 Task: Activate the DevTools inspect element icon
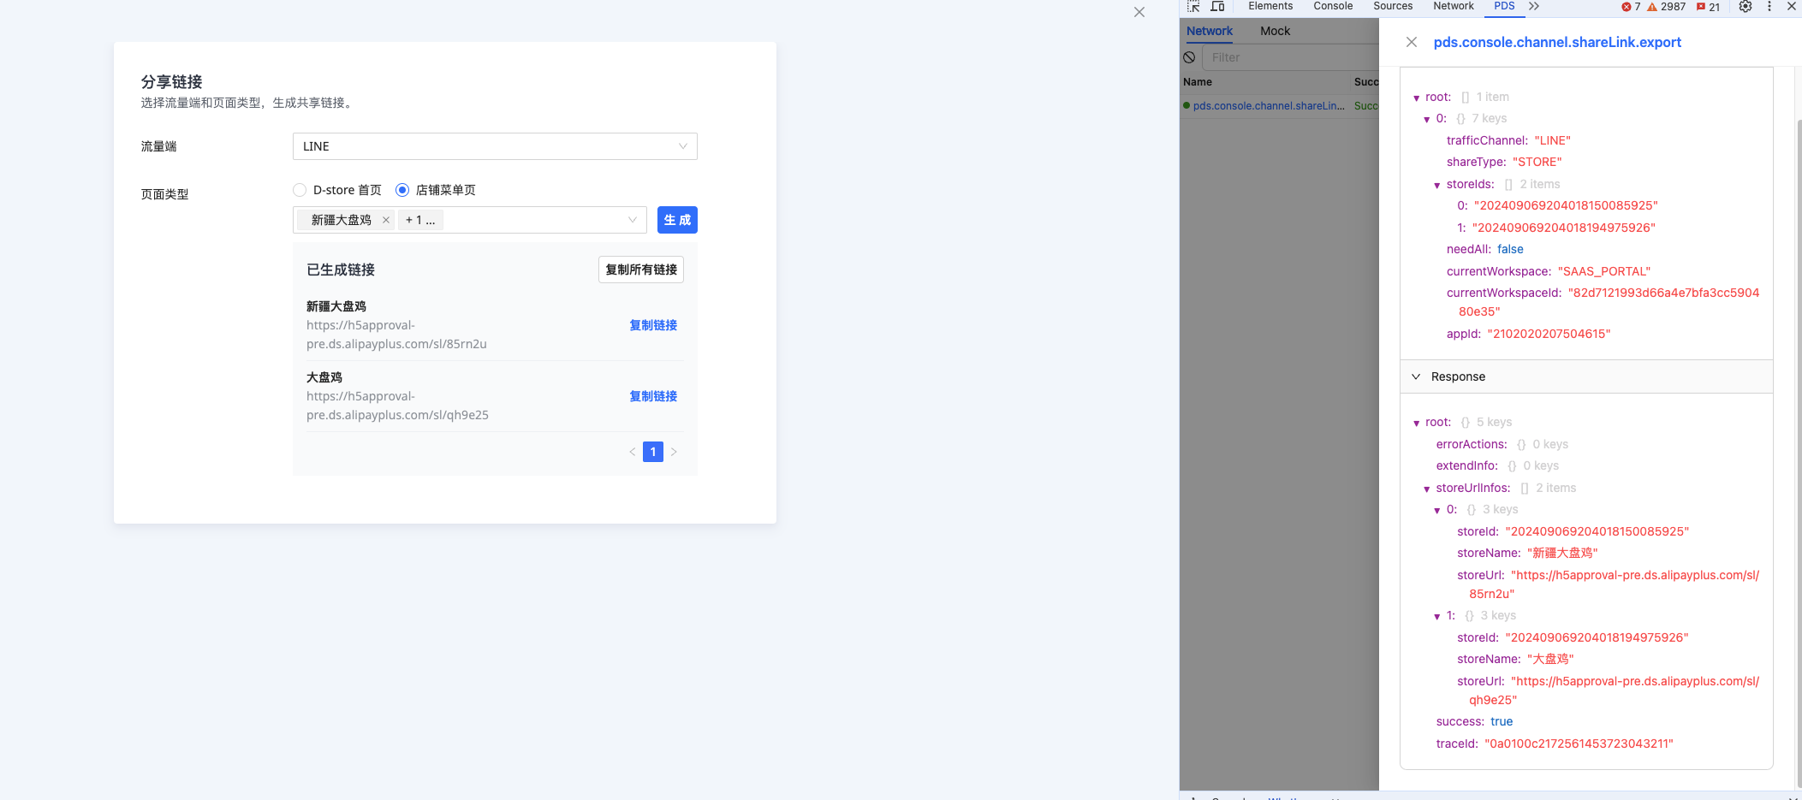coord(1193,6)
